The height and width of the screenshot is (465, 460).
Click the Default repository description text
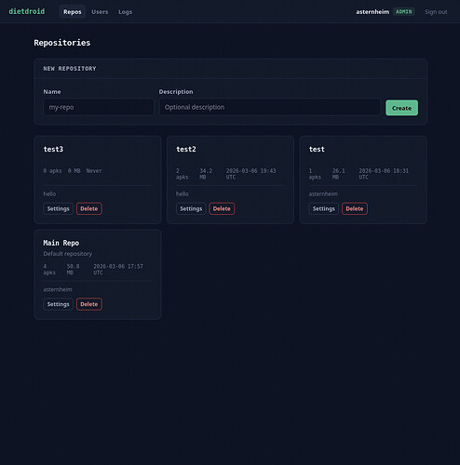[x=68, y=254]
